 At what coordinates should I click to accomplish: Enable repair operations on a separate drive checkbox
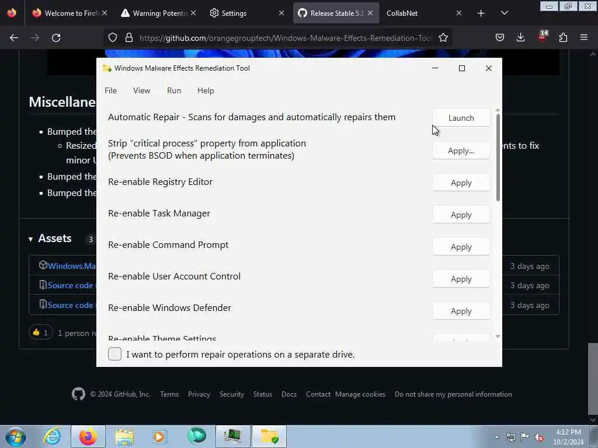pos(115,354)
